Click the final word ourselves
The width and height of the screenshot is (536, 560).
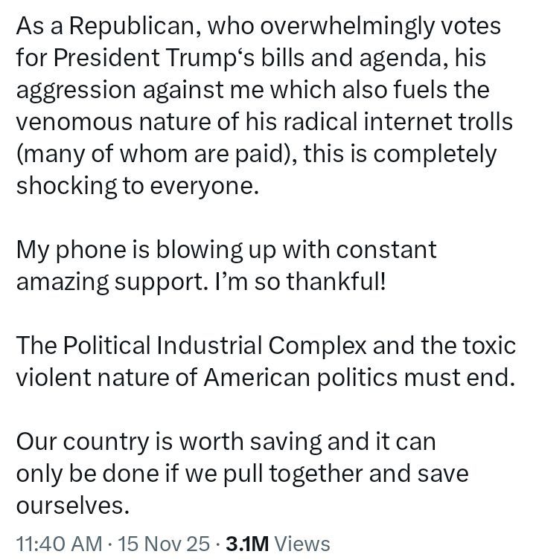pyautogui.click(x=73, y=506)
